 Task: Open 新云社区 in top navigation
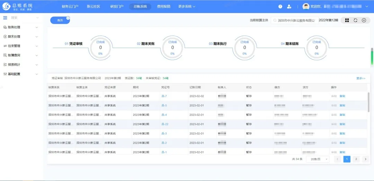click(93, 7)
